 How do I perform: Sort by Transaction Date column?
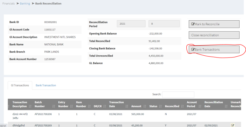[x=116, y=104]
